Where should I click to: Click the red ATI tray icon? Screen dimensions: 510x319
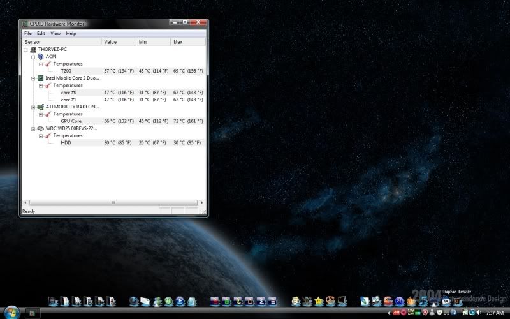(396, 313)
